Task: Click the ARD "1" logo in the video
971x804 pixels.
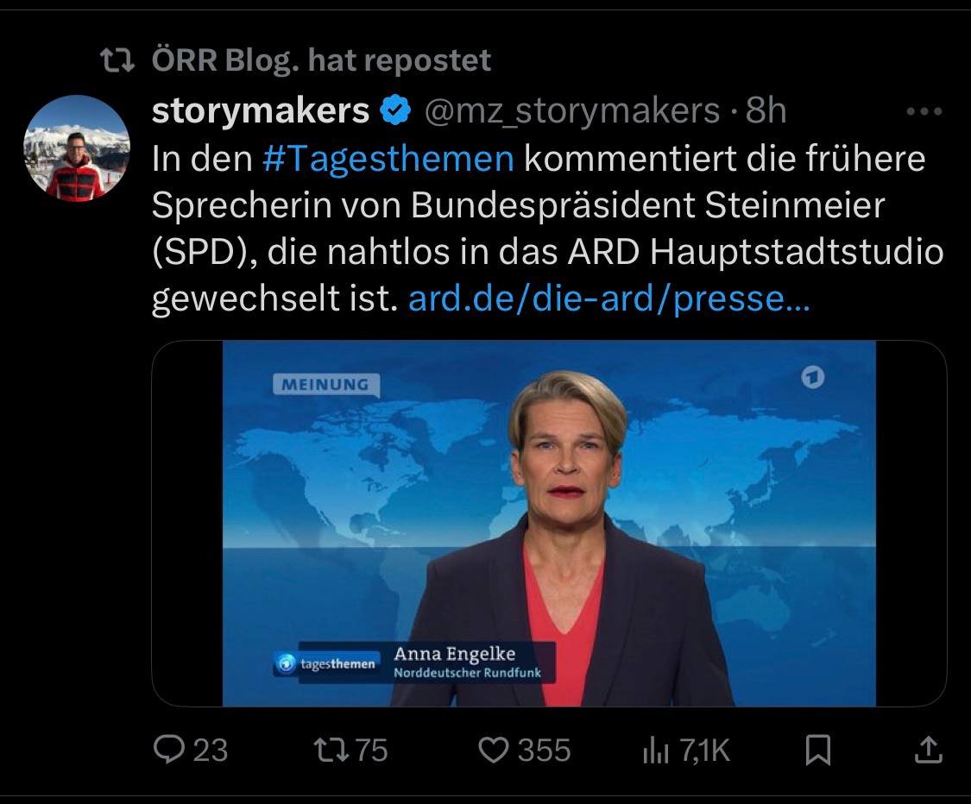Action: tap(812, 379)
